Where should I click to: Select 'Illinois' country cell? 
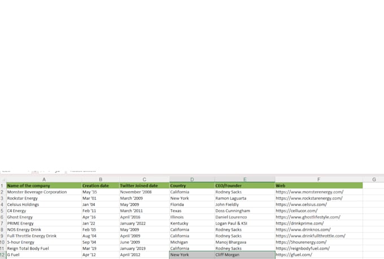point(192,217)
